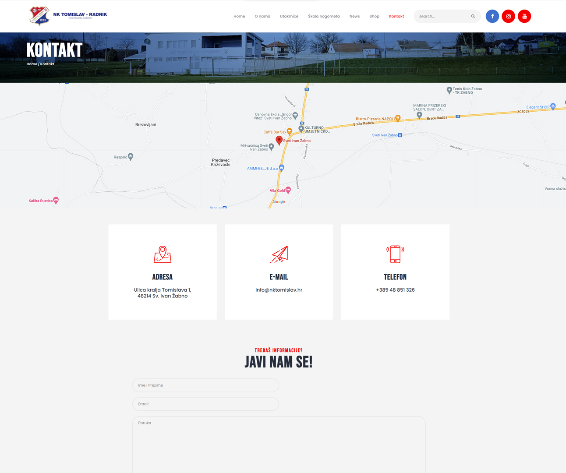Open the Facebook social icon
This screenshot has width=566, height=473.
[x=492, y=16]
